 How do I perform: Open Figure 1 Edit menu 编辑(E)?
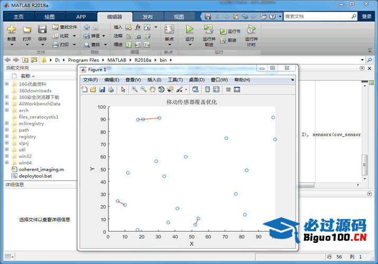(112, 80)
